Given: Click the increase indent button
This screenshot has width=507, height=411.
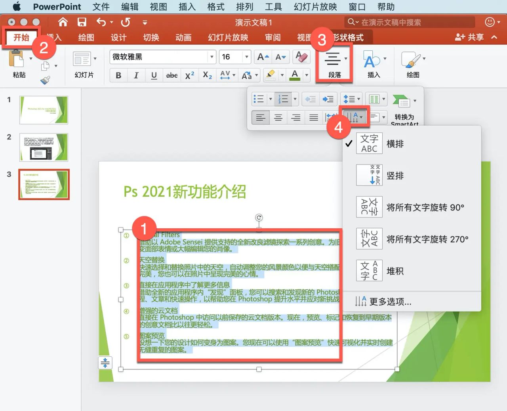Looking at the screenshot, I should [x=328, y=99].
